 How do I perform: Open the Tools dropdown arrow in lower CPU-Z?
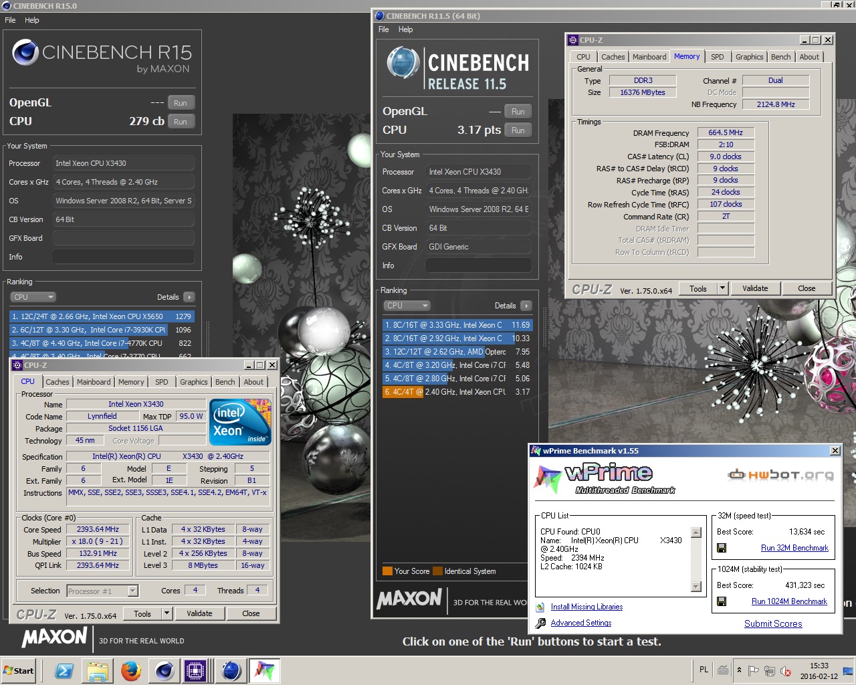click(x=167, y=613)
